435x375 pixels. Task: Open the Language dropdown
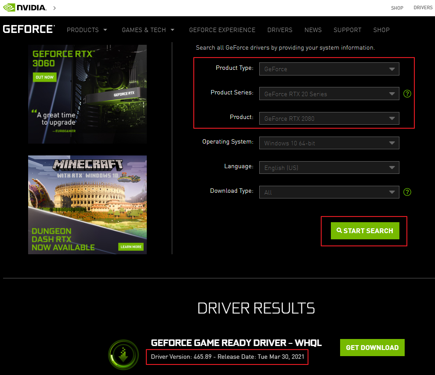[329, 168]
